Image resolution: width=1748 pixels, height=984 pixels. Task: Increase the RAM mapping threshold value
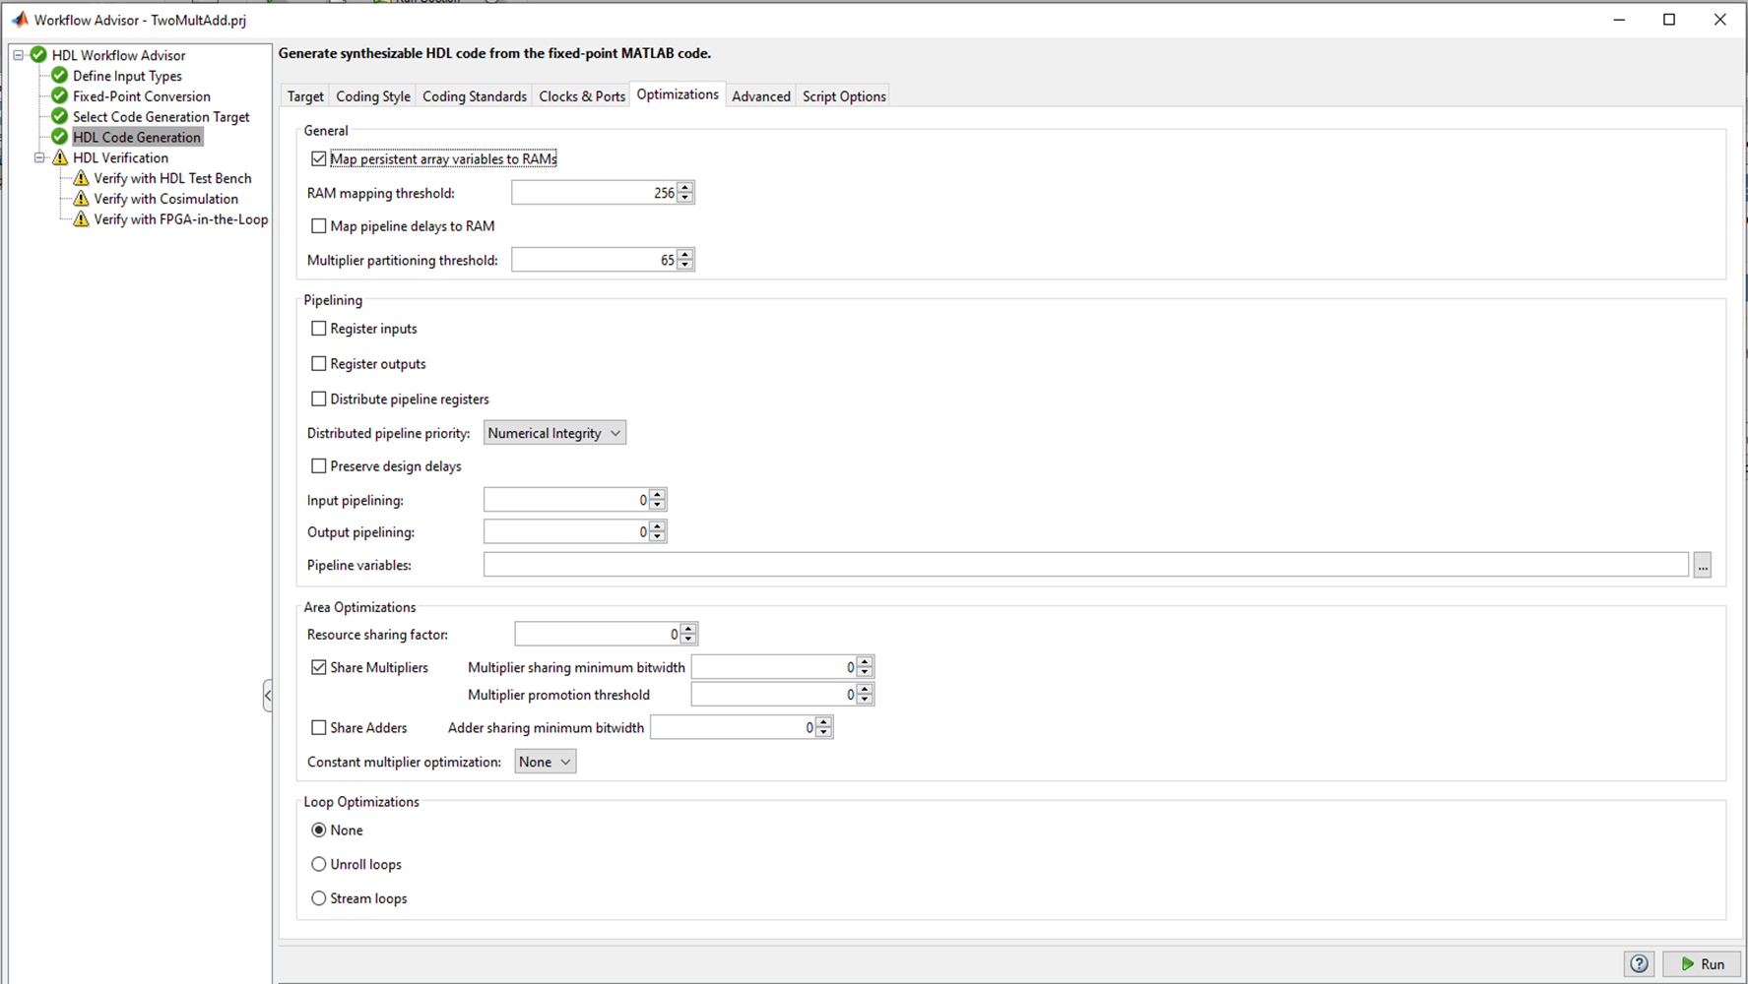(x=686, y=188)
